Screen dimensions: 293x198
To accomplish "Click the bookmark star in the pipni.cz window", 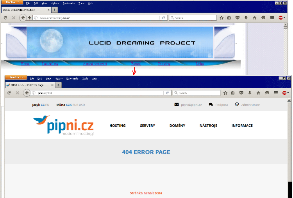I will point(225,93).
